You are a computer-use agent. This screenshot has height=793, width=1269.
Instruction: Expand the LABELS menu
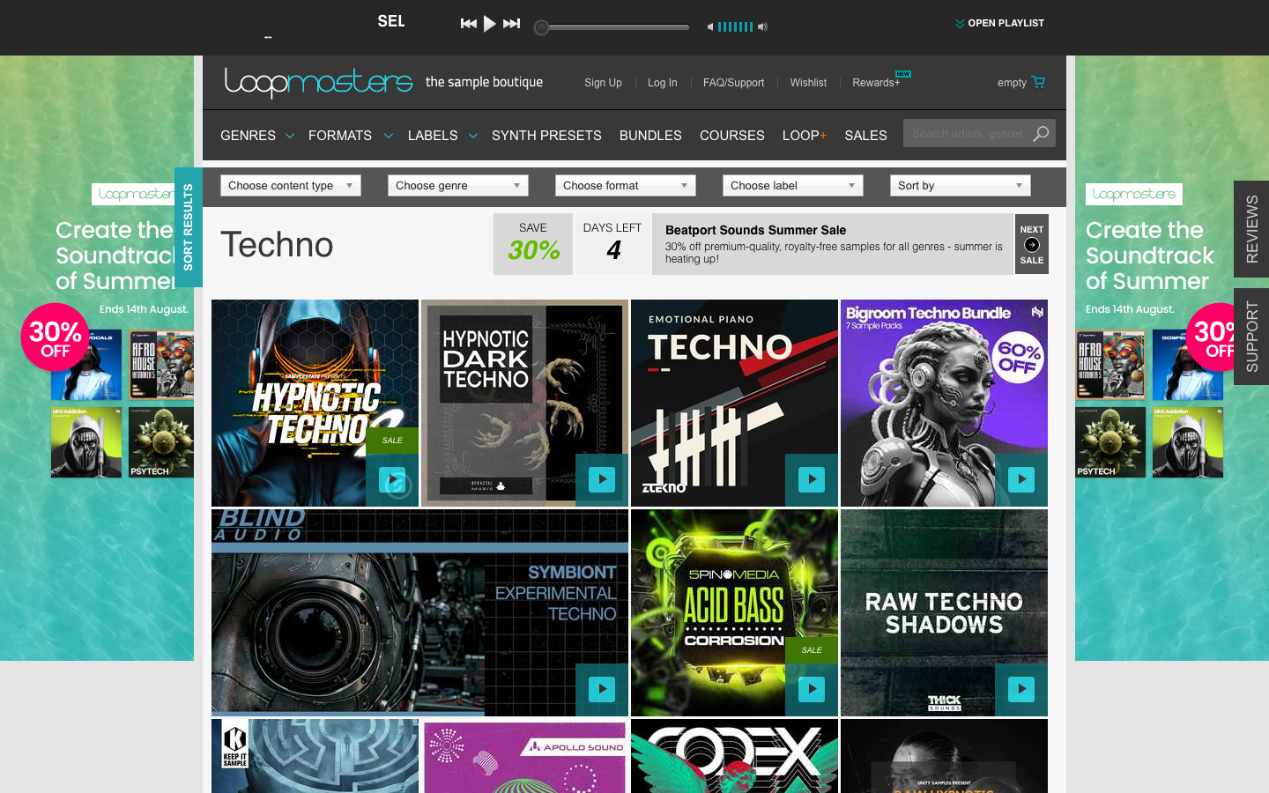pos(442,136)
